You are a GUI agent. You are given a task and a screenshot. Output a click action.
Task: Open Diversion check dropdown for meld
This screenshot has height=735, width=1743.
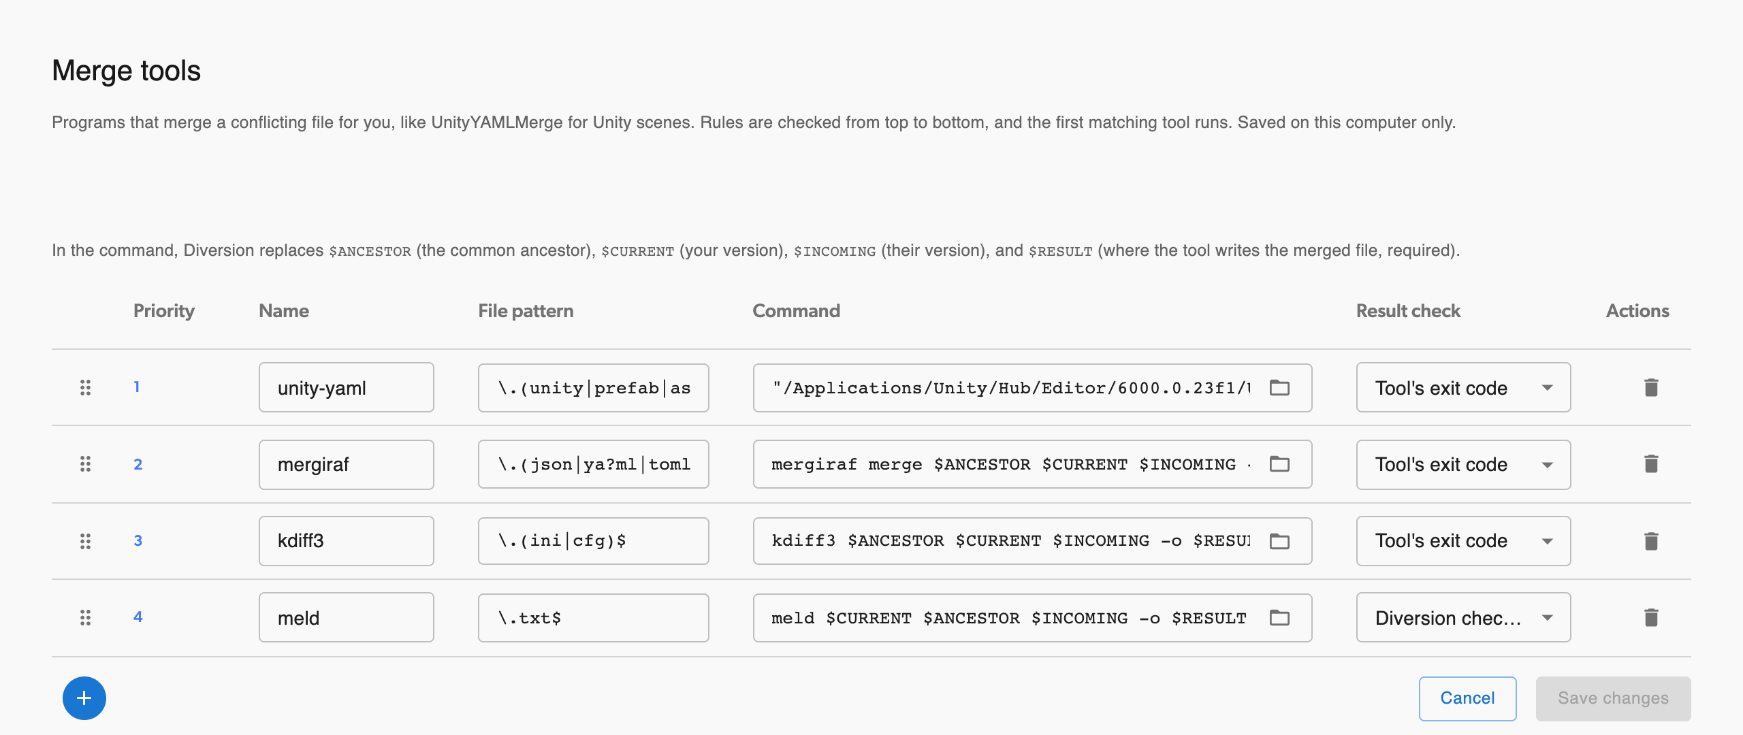pyautogui.click(x=1463, y=617)
